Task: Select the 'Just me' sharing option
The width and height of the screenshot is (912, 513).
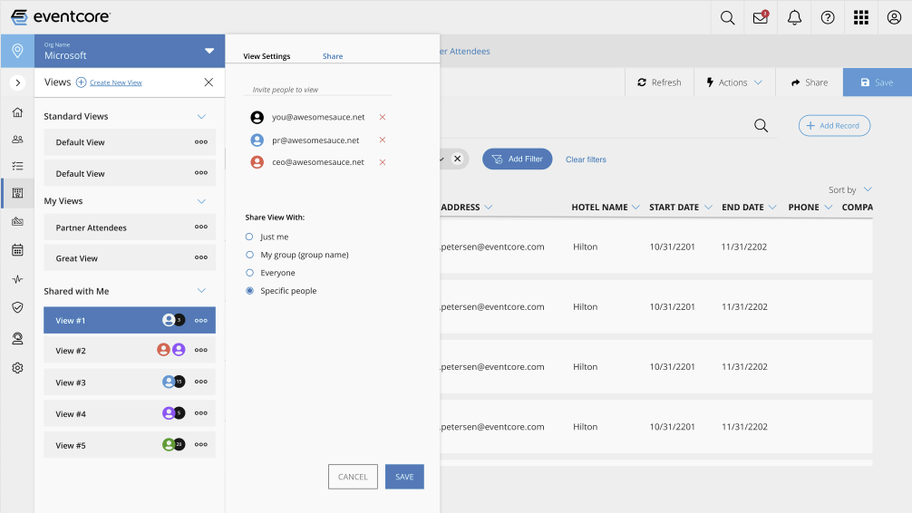Action: point(250,237)
